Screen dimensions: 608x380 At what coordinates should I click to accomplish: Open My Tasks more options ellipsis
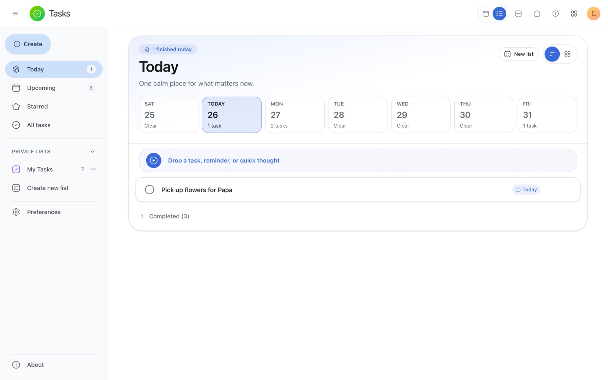point(94,169)
